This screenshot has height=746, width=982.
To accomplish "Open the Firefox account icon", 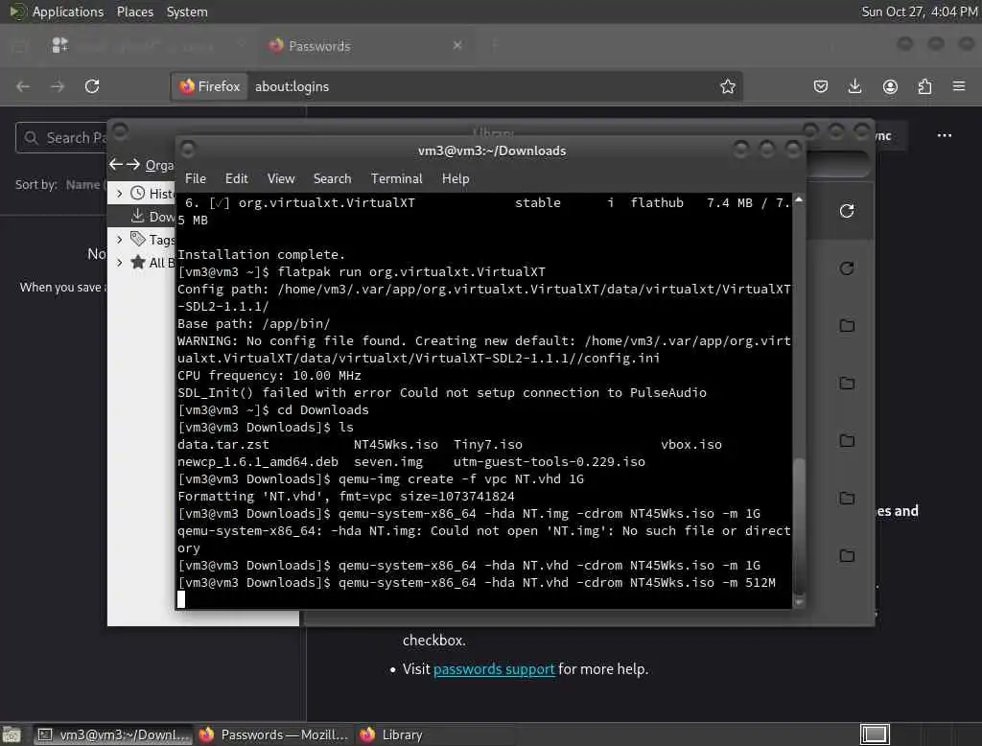I will point(890,86).
